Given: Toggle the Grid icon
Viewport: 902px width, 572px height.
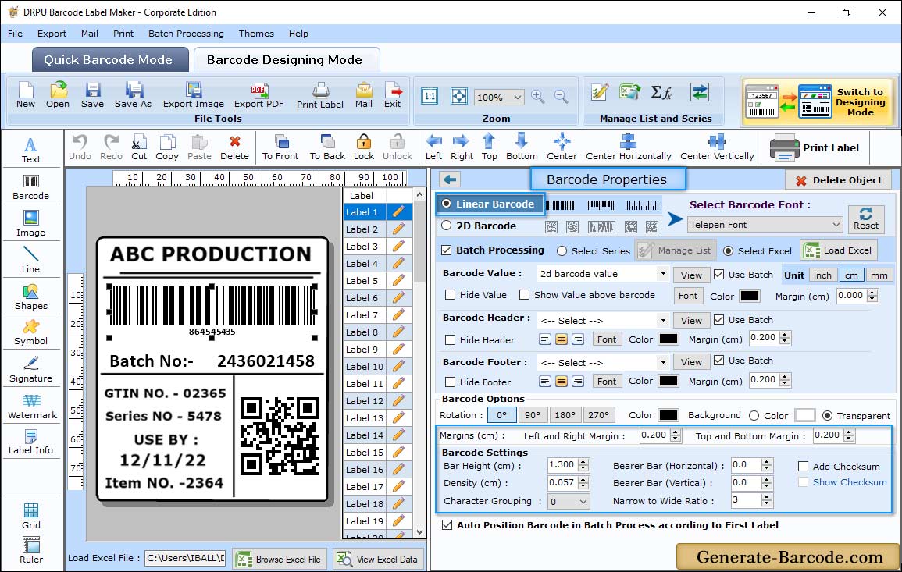Looking at the screenshot, I should point(31,517).
